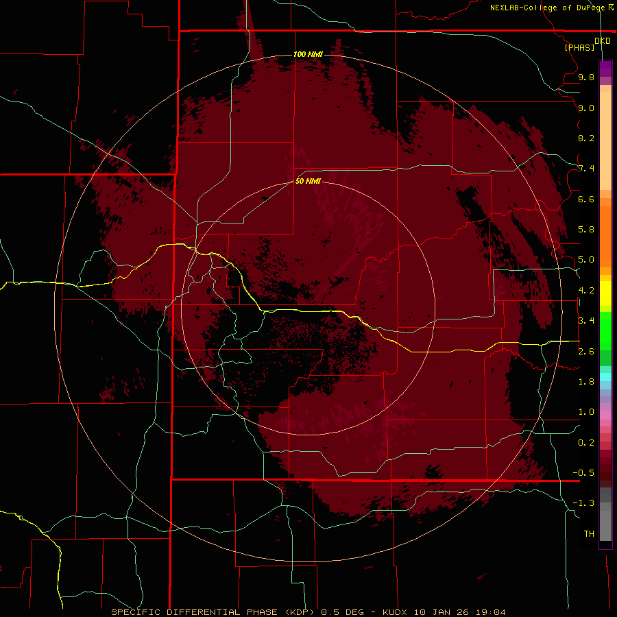Click the 2.6 value on the scale
617x617 pixels.
click(x=586, y=352)
